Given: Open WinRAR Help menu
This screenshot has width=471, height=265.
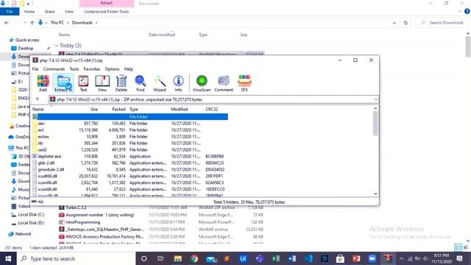Looking at the screenshot, I should 129,69.
